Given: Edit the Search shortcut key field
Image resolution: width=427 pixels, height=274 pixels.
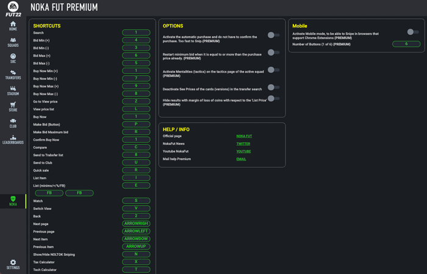Looking at the screenshot, I should [136, 32].
